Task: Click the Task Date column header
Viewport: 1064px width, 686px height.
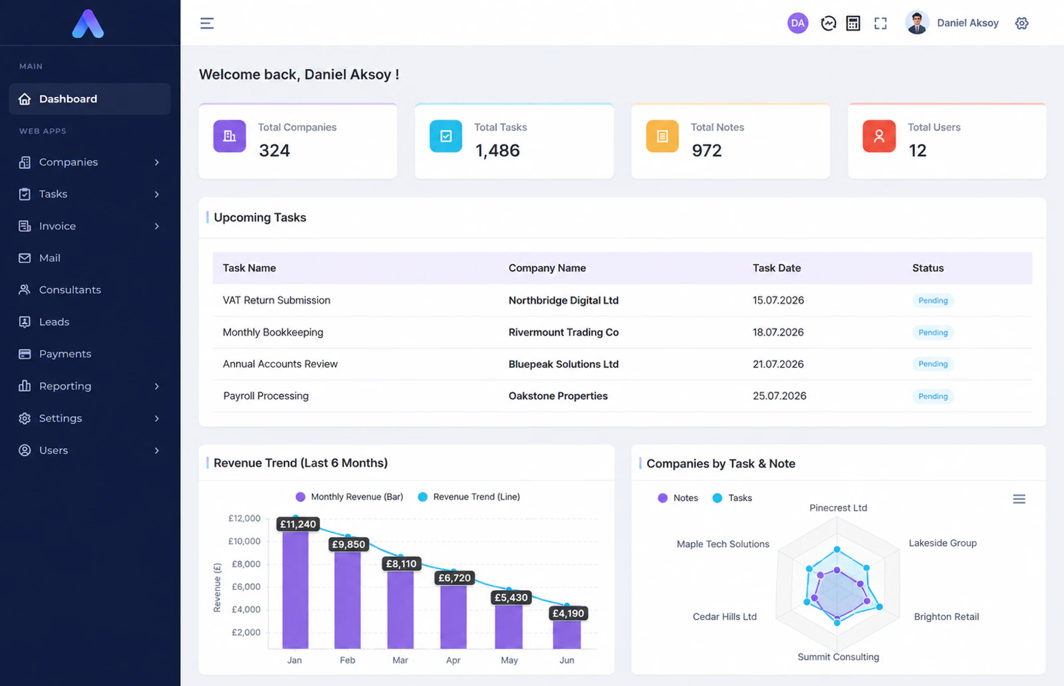Action: click(777, 268)
